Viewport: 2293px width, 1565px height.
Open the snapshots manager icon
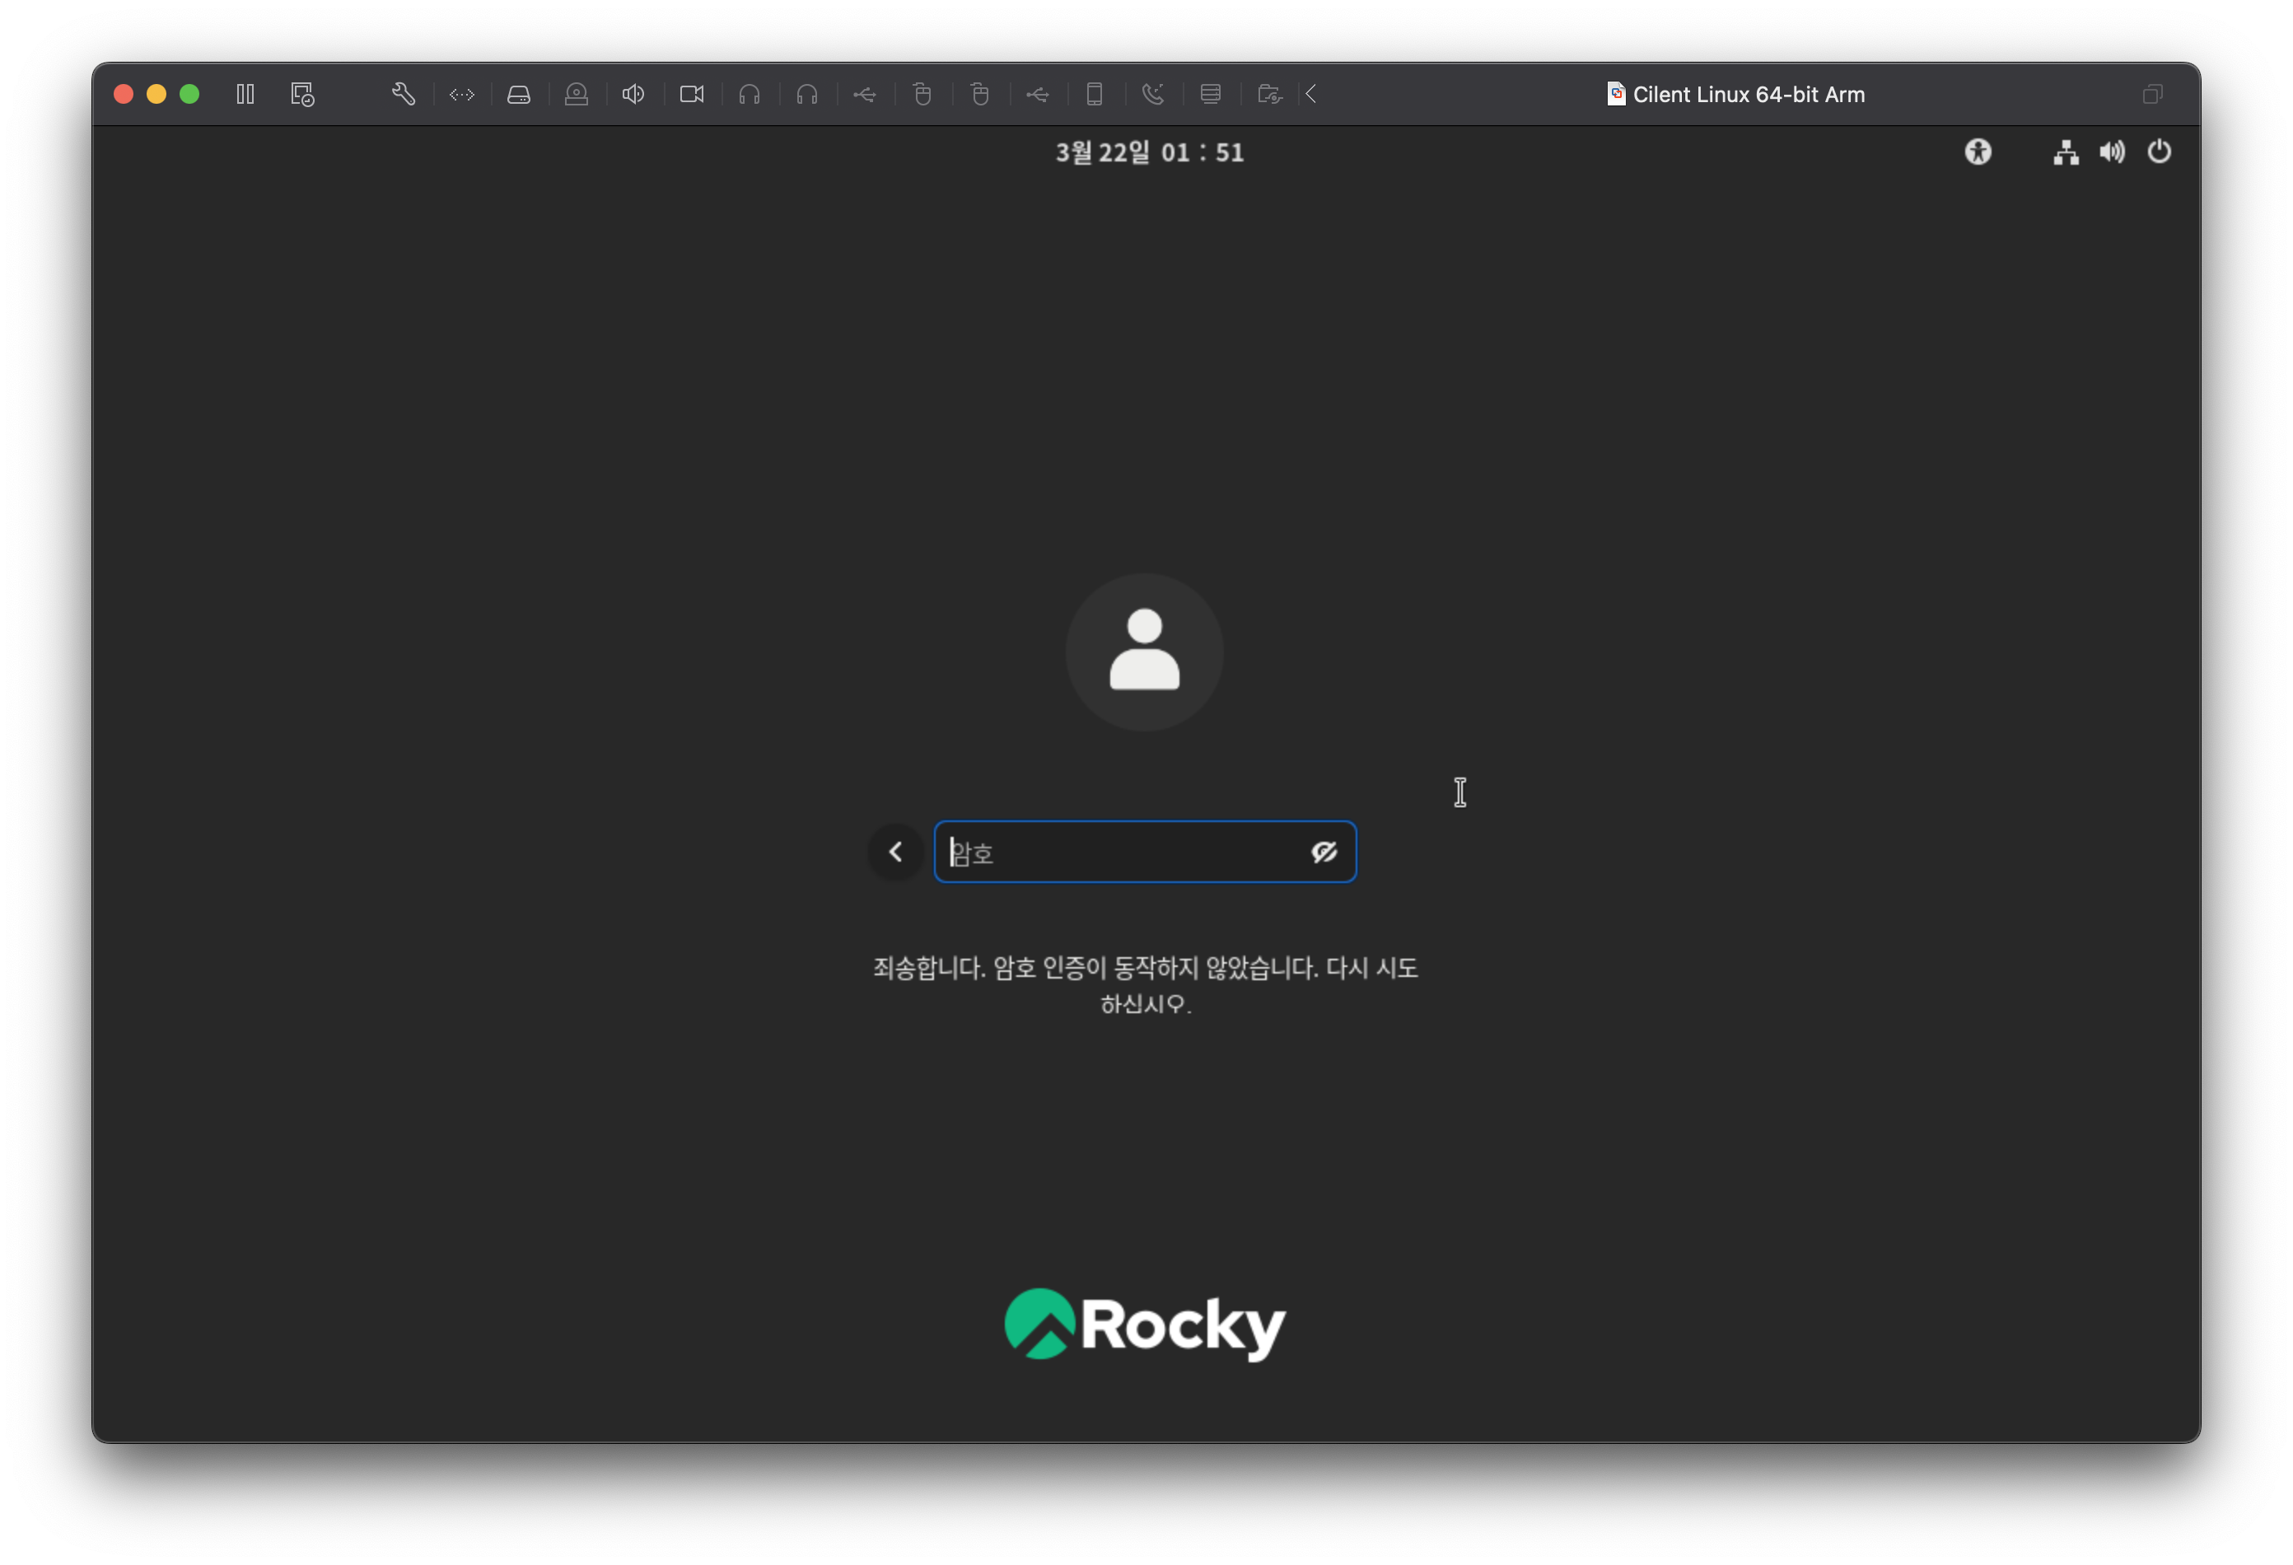pyautogui.click(x=302, y=95)
